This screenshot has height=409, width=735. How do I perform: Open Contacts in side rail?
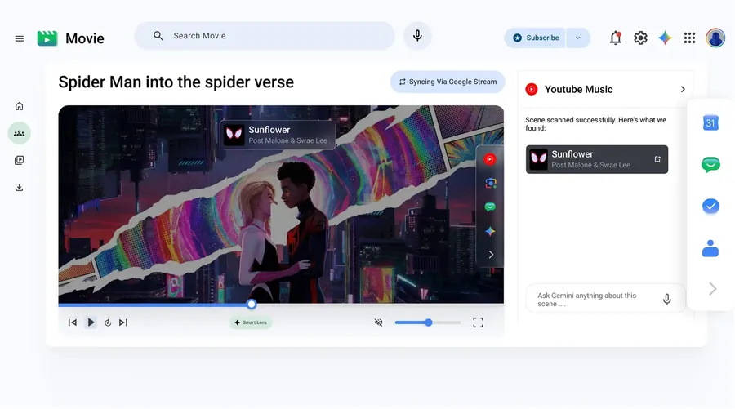pos(710,248)
